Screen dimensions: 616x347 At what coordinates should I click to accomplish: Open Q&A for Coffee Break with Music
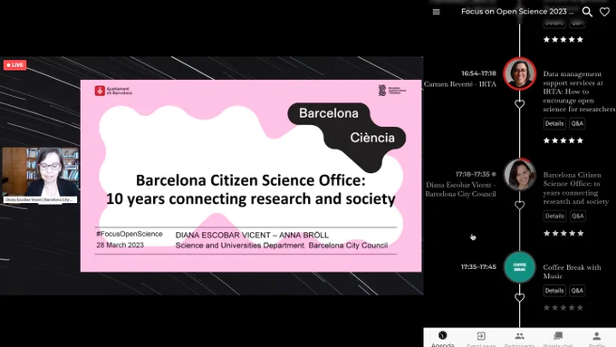pos(577,291)
